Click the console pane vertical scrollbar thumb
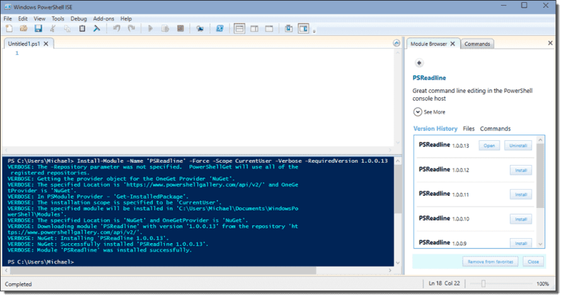Screen dimensions: 563x298 point(397,190)
